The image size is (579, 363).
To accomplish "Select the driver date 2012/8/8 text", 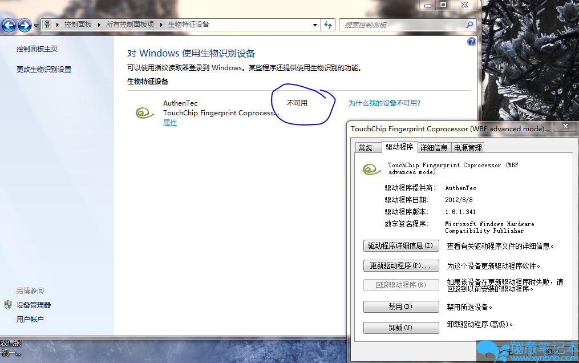I will point(459,200).
